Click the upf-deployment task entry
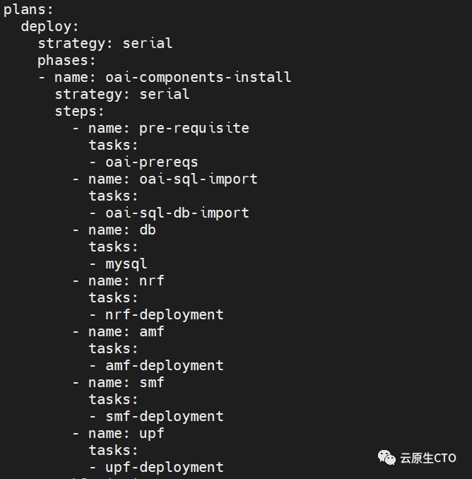Screen dimensions: 472x479 click(164, 467)
